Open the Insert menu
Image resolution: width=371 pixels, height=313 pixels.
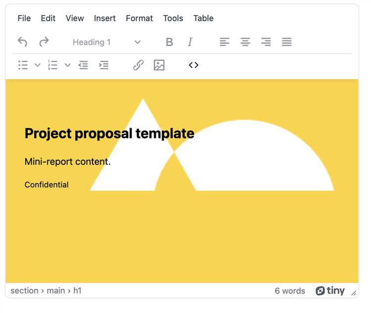point(105,18)
